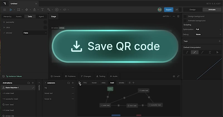Expand bottom panel to fullscreen icon
Viewport: 223px width, 117px height.
click(178, 76)
